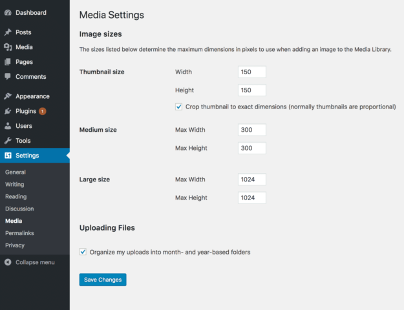Click the Posts pushpin icon
Viewport: 404px width, 310px height.
(x=8, y=32)
